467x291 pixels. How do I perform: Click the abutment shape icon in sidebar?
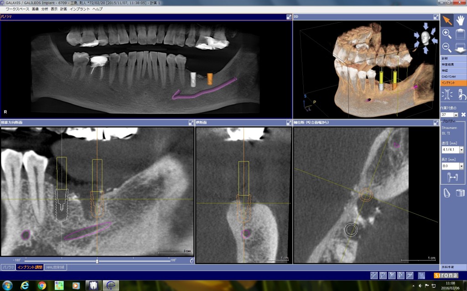(447, 193)
